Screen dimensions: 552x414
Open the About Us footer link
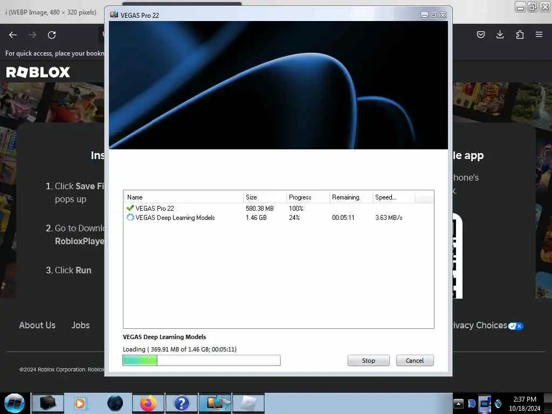[37, 325]
